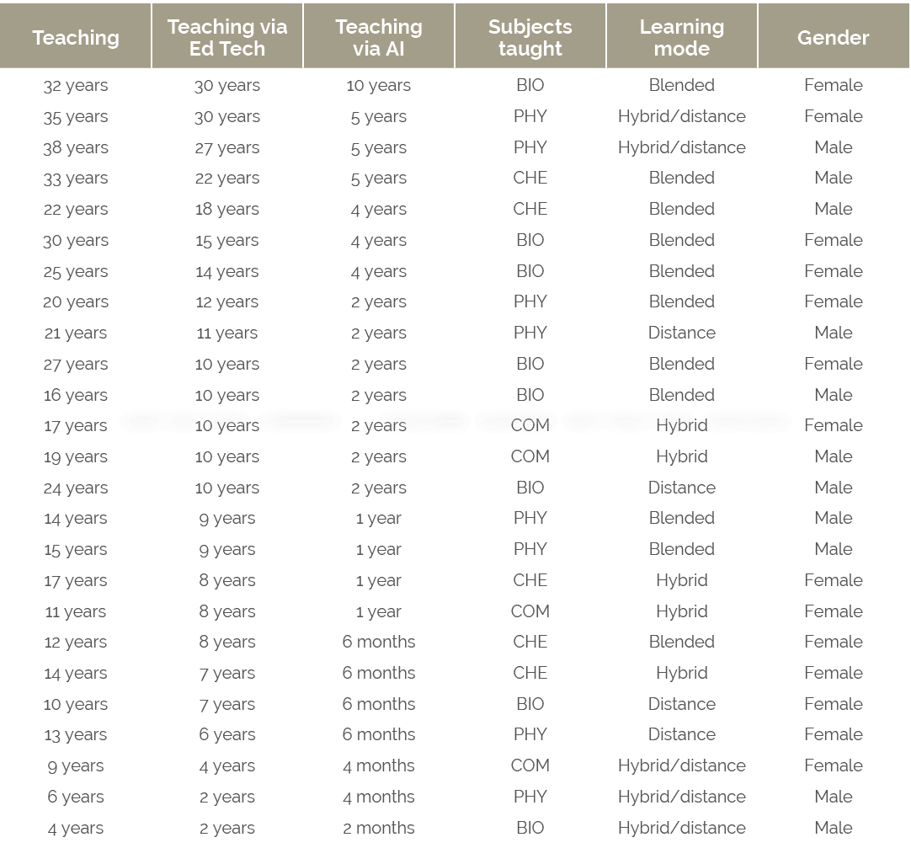Click the Learning mode column header
911x848 pixels.
681,37
